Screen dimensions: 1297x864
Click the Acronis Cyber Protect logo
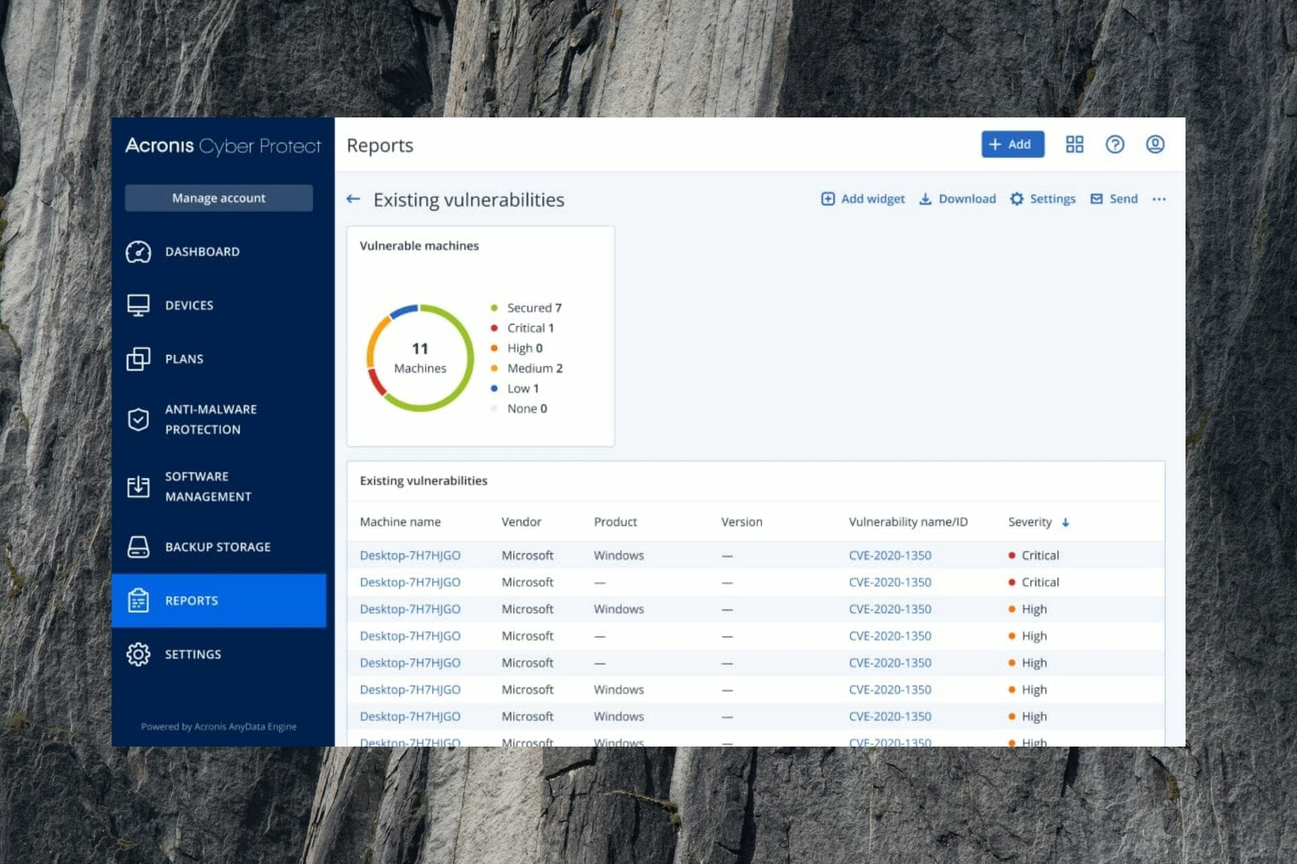click(223, 146)
